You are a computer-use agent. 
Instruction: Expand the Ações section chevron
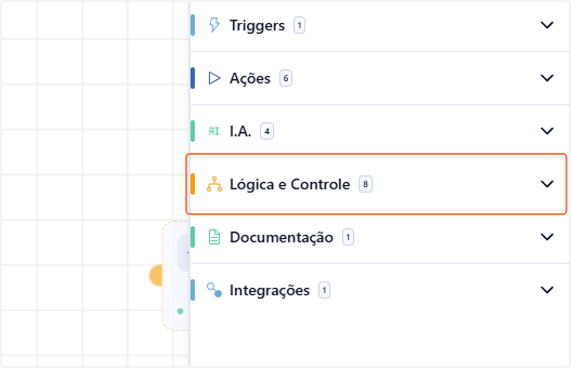coord(548,78)
